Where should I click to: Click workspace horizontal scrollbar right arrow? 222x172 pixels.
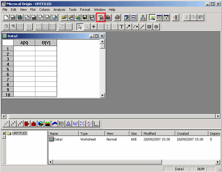click(218, 116)
